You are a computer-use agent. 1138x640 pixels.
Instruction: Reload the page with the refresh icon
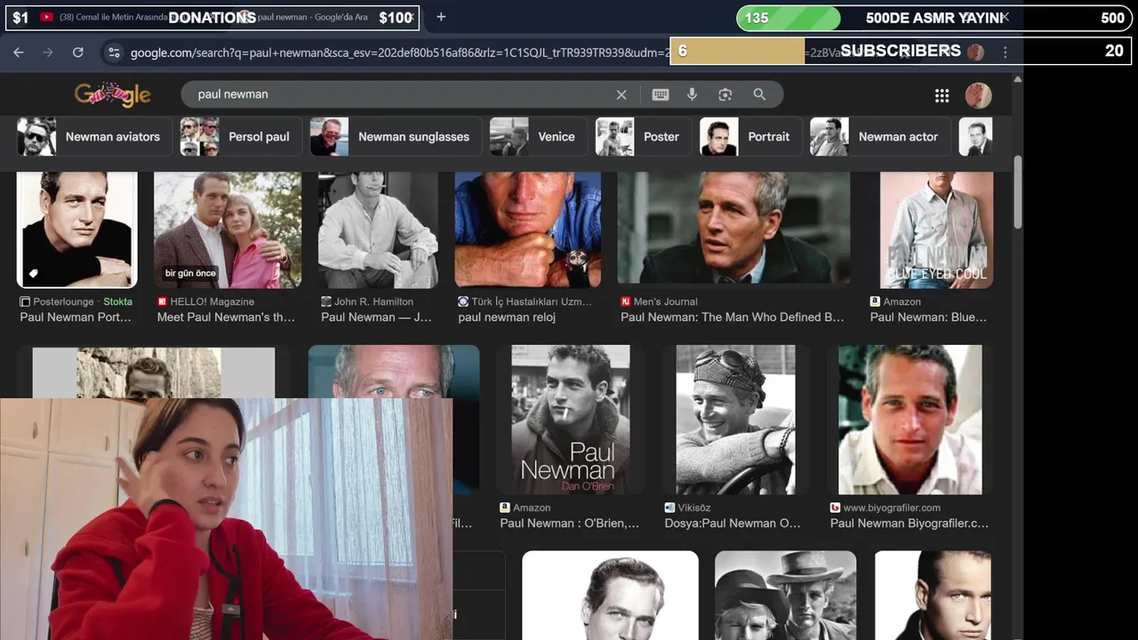tap(77, 52)
